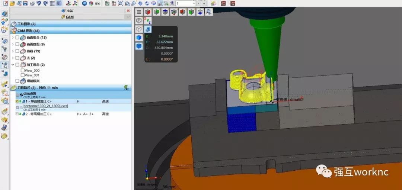Click the XYZ axis label icon
The width and height of the screenshot is (402, 190).
148,20
